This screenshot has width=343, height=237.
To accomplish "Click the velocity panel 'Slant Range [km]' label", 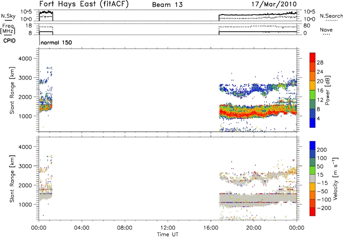I will [12, 179].
